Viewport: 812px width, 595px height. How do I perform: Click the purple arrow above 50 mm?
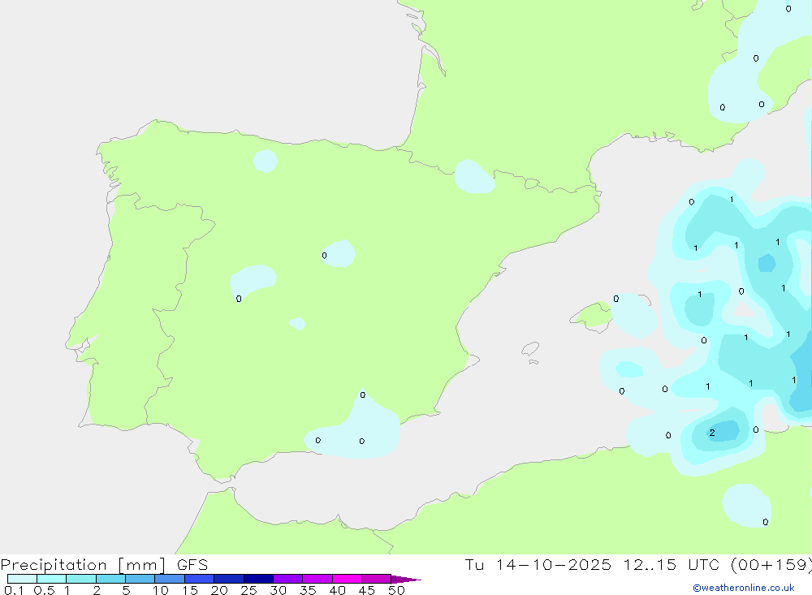click(x=405, y=579)
